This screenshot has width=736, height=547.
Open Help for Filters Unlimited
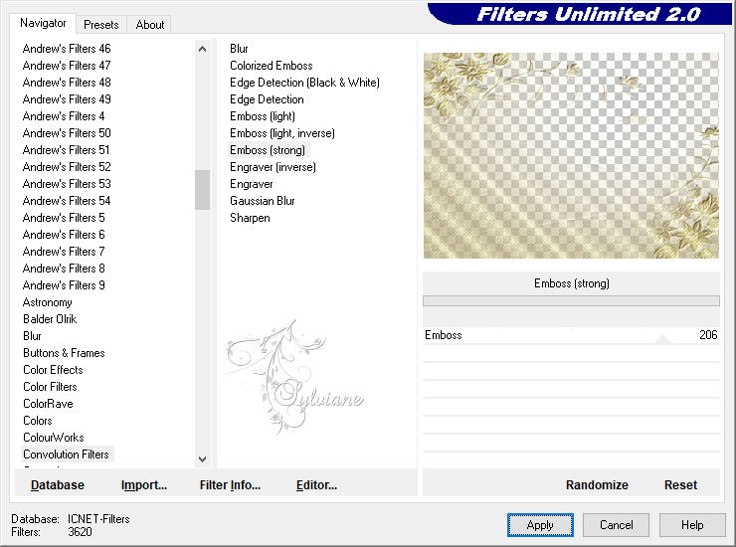click(692, 525)
